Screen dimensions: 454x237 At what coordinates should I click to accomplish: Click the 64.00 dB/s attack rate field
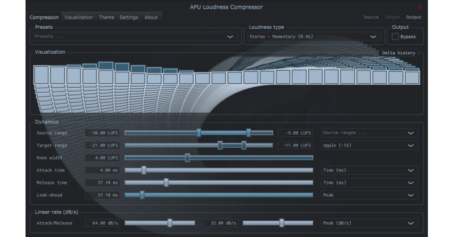(103, 223)
